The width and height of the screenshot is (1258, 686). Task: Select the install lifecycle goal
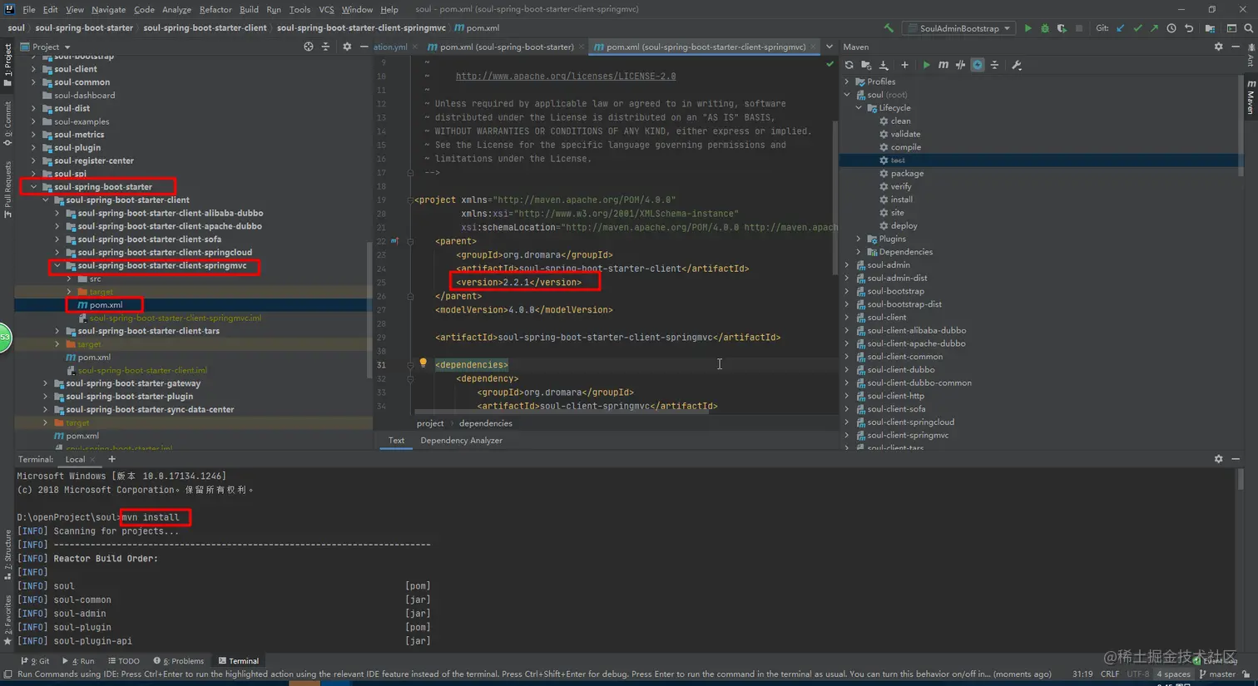901,200
